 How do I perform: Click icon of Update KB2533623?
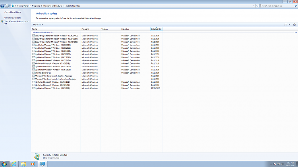pos(33,66)
